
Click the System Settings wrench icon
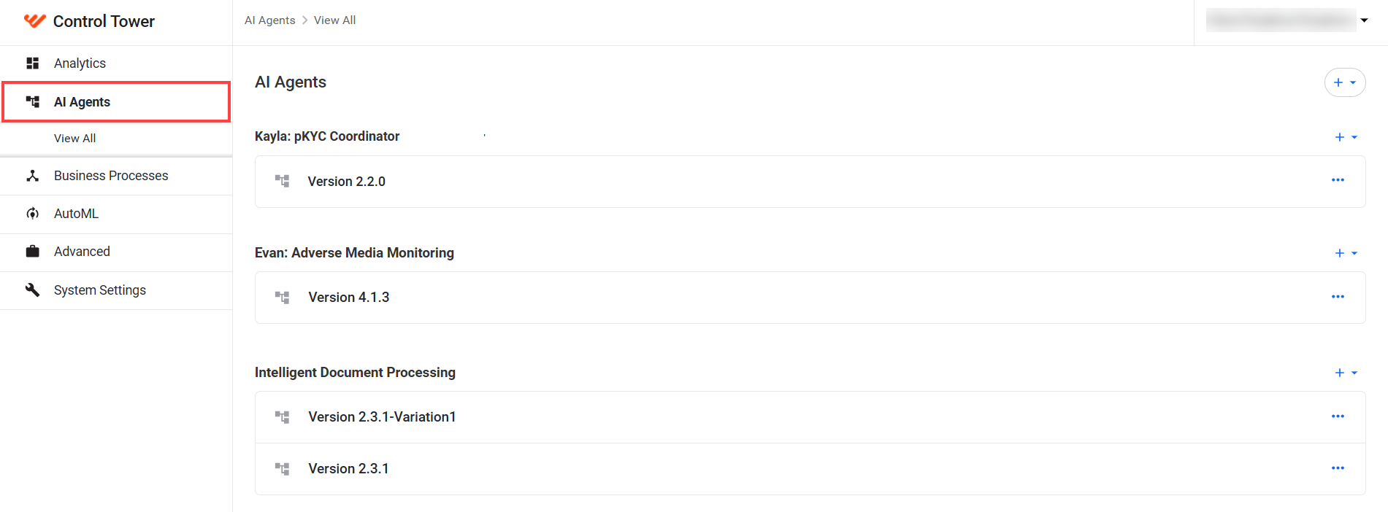32,290
